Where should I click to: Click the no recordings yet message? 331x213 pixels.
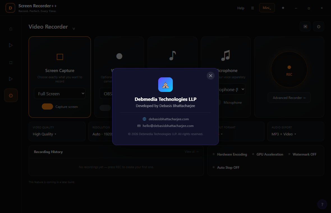[x=116, y=167]
